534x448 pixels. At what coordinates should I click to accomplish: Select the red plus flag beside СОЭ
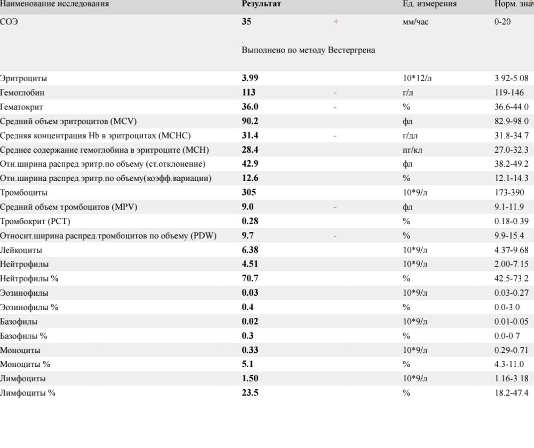[336, 22]
